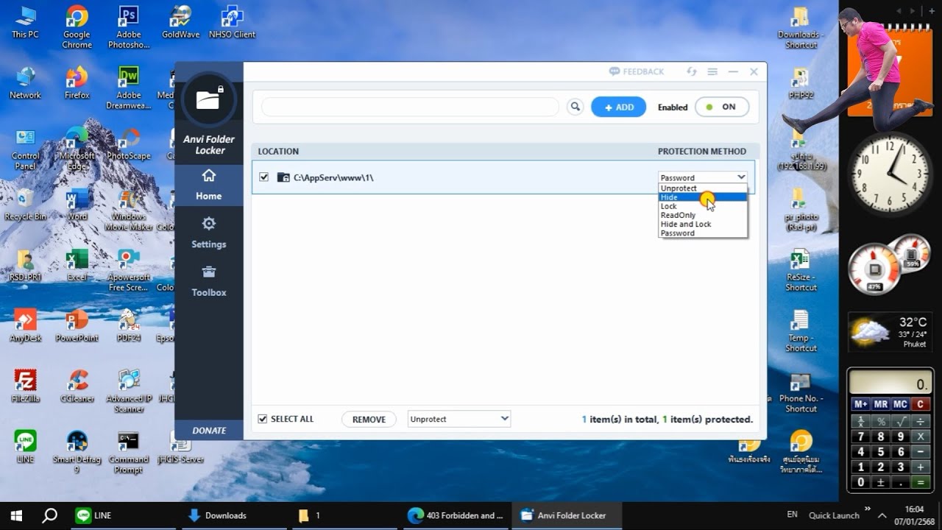Viewport: 942px width, 530px height.
Task: Click the ADD button
Action: (x=619, y=107)
